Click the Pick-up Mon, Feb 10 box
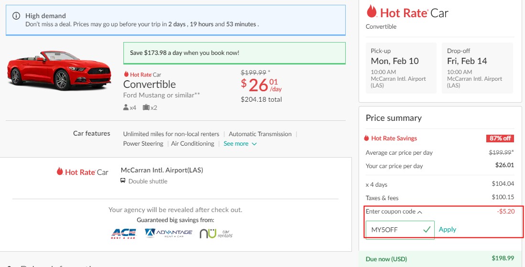 [401, 68]
